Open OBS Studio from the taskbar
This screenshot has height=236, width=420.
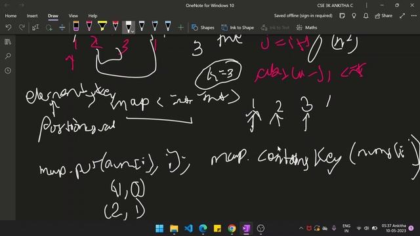pos(261,228)
